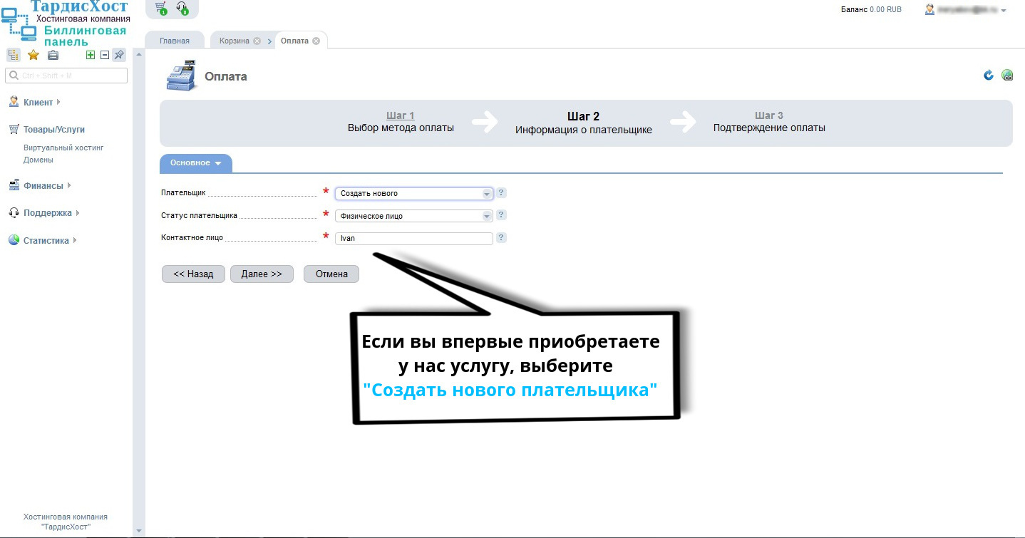Click the sidebar scroll-up arrow
Screen dimensions: 1025x538
point(139,54)
